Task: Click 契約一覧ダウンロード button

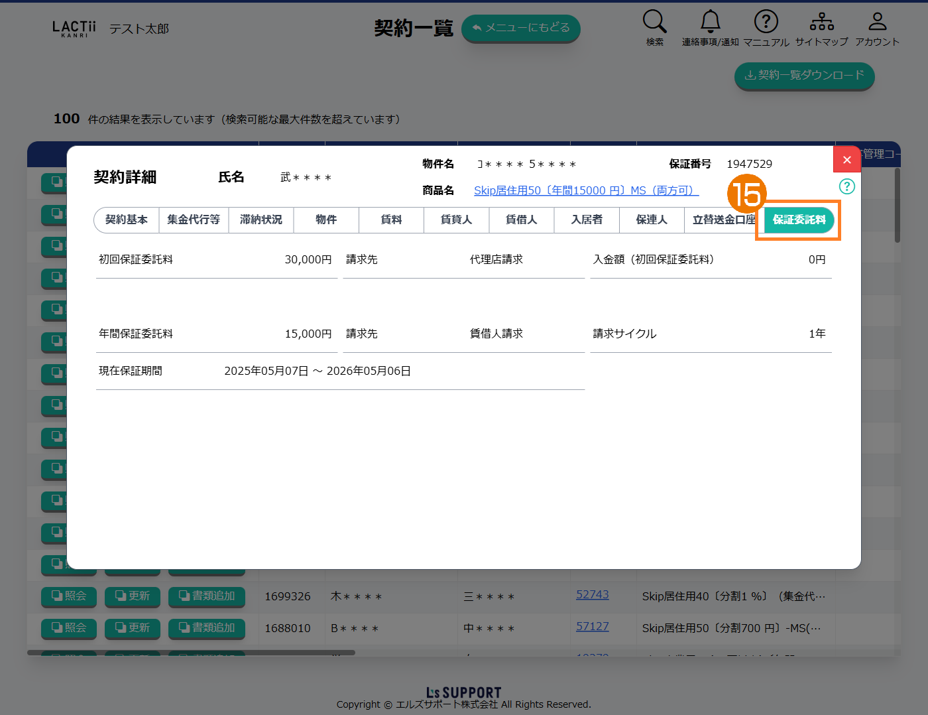Action: pyautogui.click(x=804, y=76)
